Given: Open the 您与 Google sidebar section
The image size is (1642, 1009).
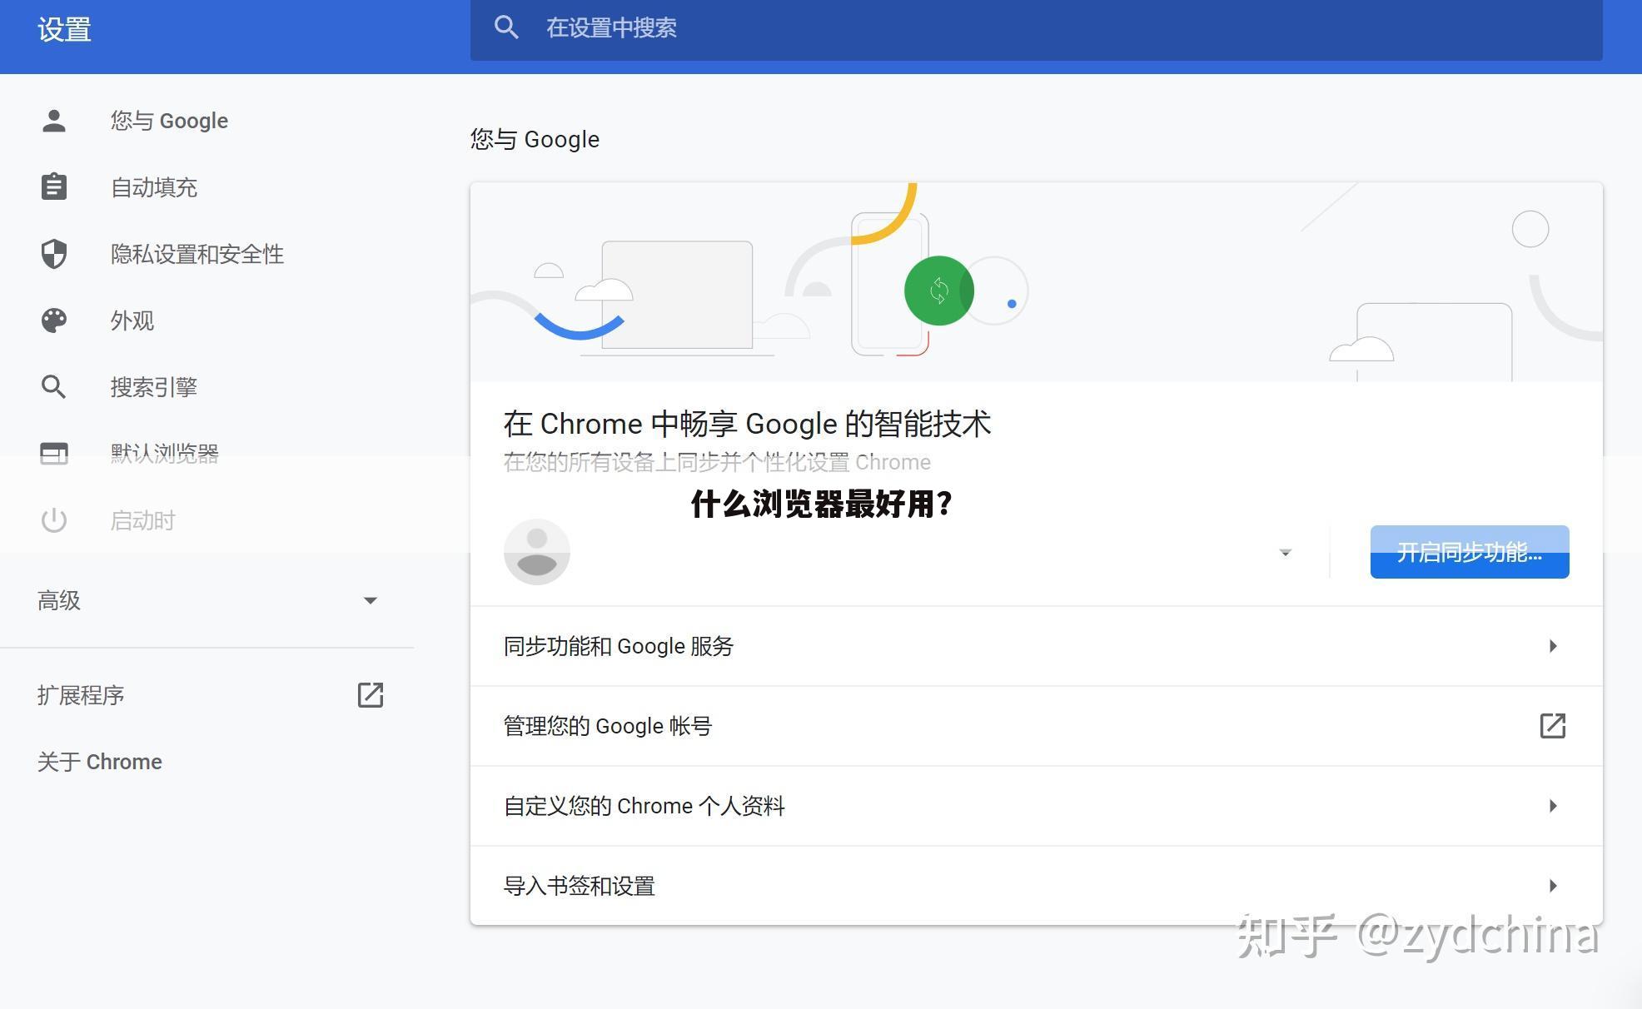Looking at the screenshot, I should point(169,121).
